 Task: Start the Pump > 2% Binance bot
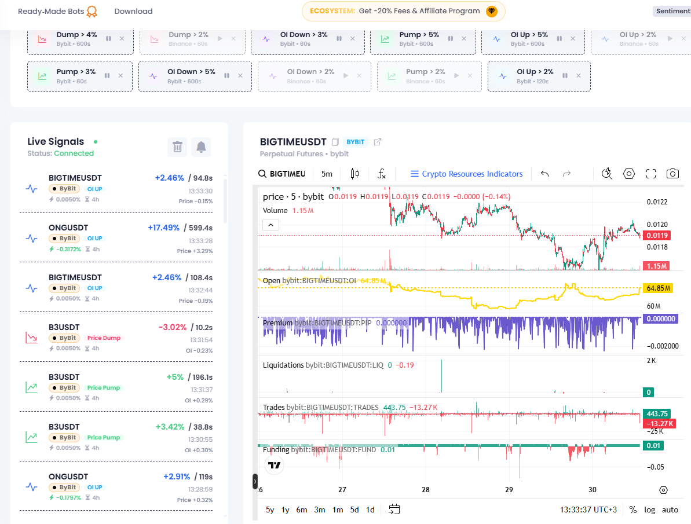(x=456, y=76)
